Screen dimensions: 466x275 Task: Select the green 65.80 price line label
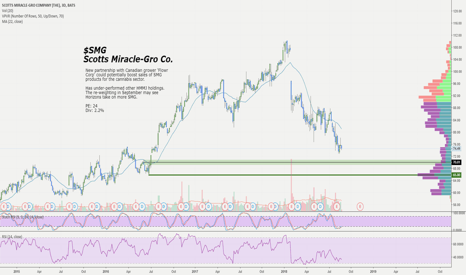coord(456,175)
